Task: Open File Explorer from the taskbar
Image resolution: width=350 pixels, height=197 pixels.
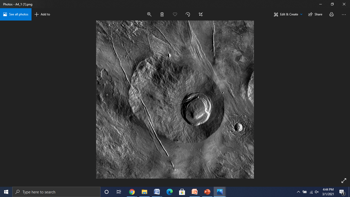Action: (145, 192)
